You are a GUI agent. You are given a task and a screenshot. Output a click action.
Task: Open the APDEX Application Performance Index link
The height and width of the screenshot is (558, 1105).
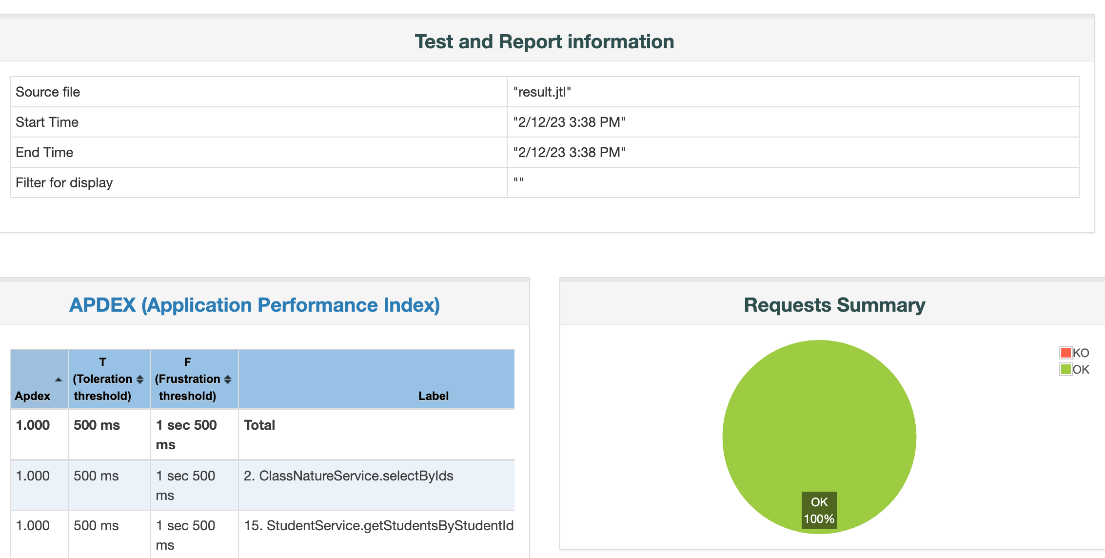(255, 305)
